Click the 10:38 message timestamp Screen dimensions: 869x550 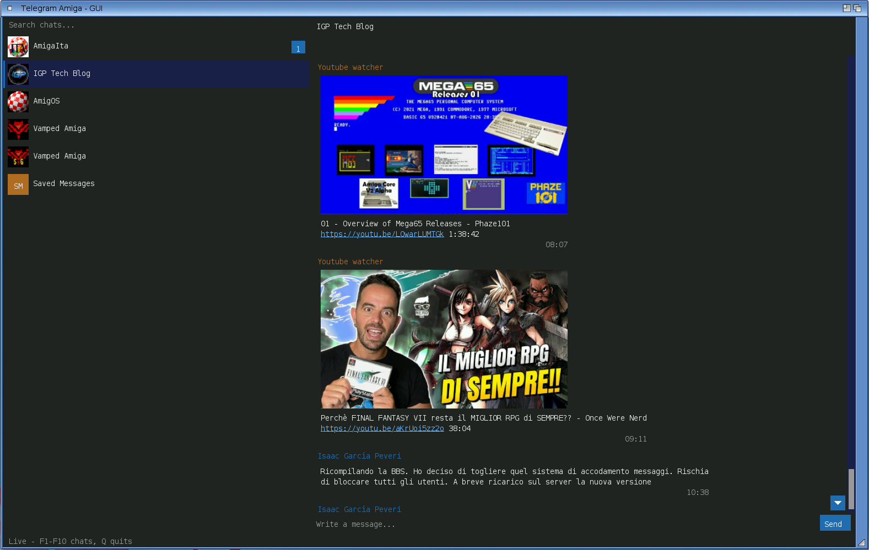698,492
